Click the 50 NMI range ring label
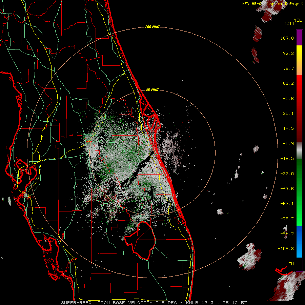Screen dimensions: 305x305 pos(152,90)
